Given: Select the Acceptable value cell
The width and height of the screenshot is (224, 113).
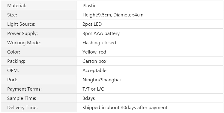Looking at the screenshot, I should (150, 70).
